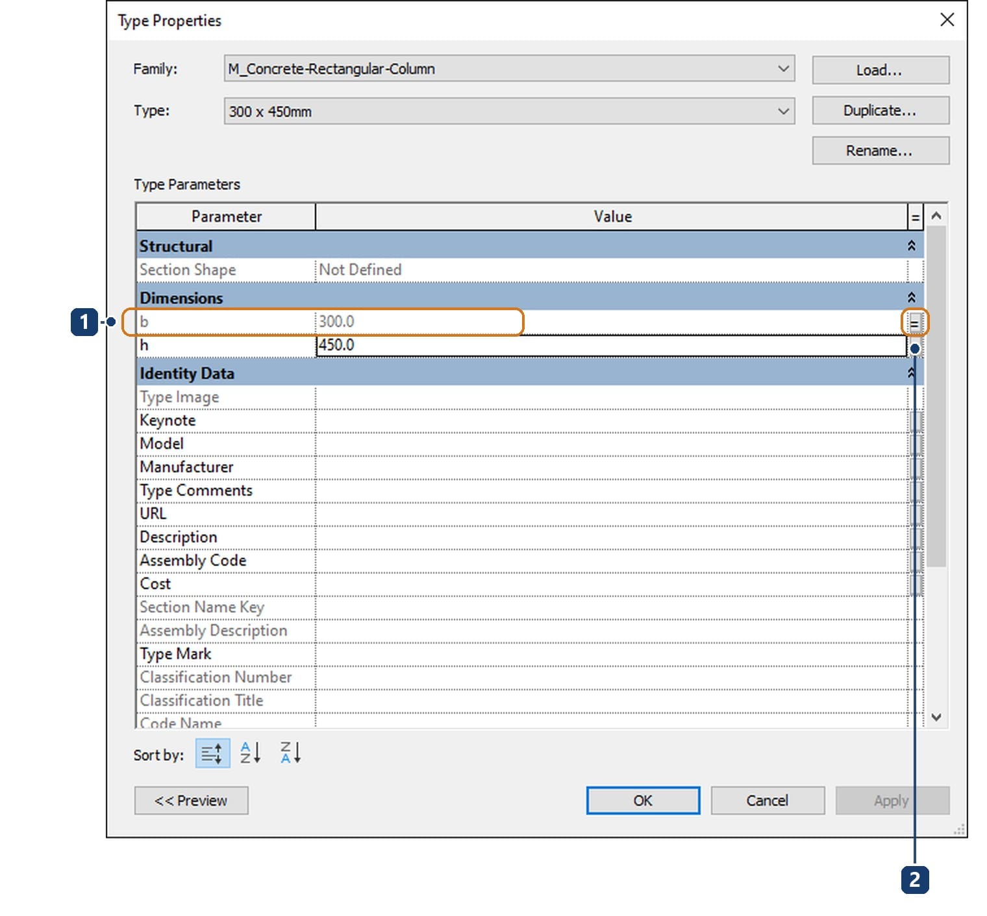Screen dimensions: 987x916
Task: Open the Family dropdown list
Action: [509, 69]
